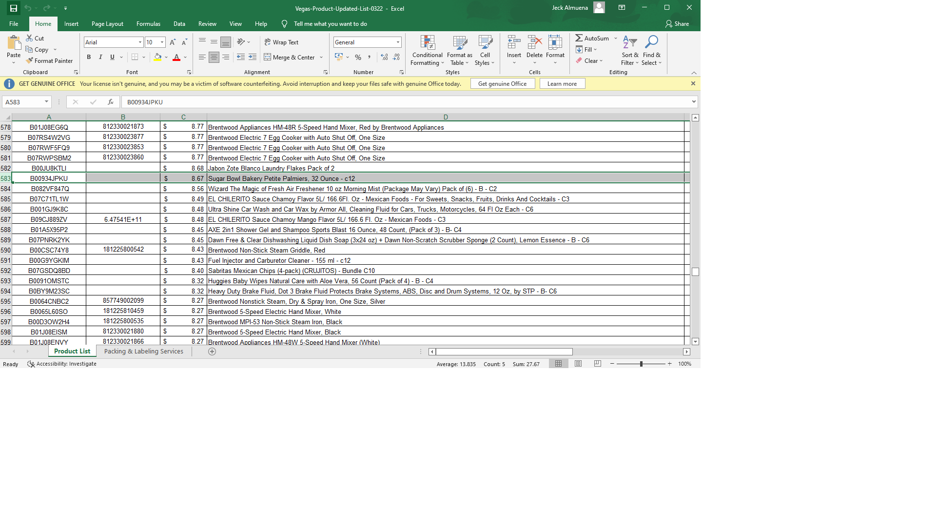Image resolution: width=937 pixels, height=508 pixels.
Task: Open Conditional Formatting
Action: coord(428,50)
